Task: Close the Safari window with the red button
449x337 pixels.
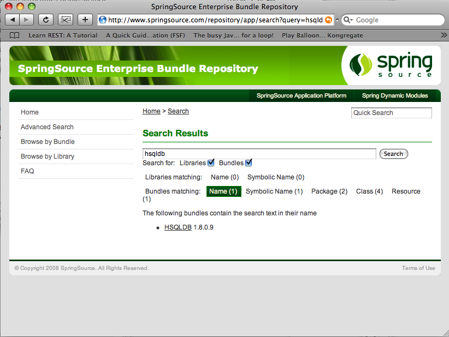Action: [9, 7]
